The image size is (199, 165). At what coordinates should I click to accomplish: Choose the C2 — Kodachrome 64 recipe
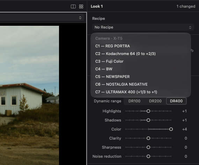(141, 54)
